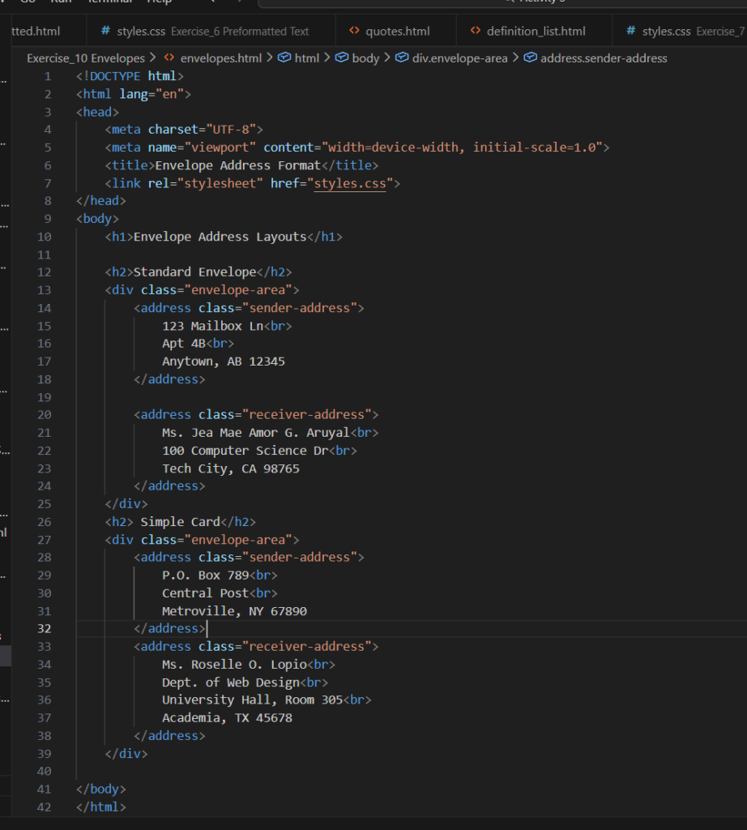Click the symbol icon before html breadcrumb

284,58
